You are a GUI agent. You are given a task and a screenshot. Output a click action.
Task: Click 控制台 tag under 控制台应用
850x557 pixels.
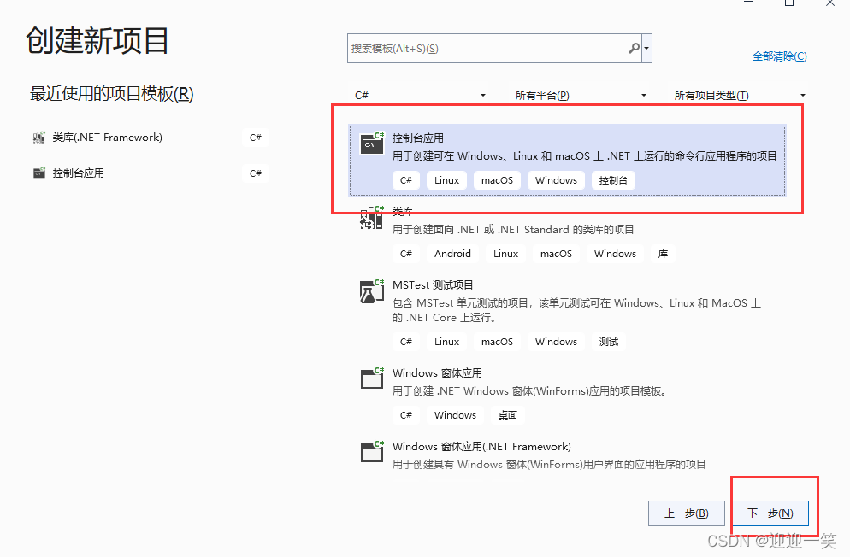613,180
